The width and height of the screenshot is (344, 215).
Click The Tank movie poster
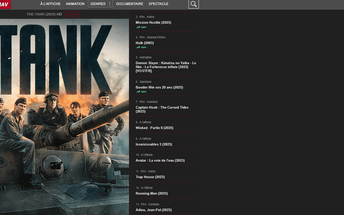pyautogui.click(x=64, y=115)
